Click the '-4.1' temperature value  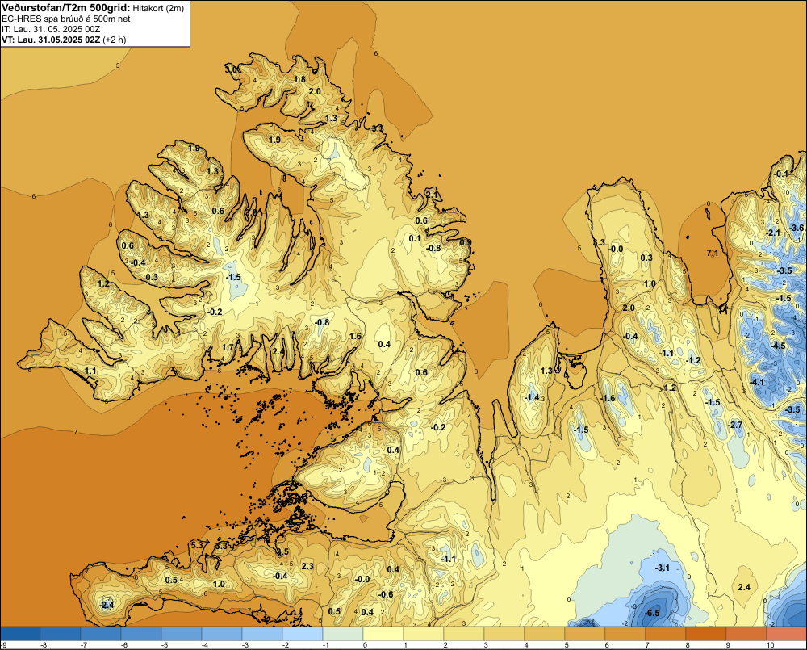pos(757,382)
